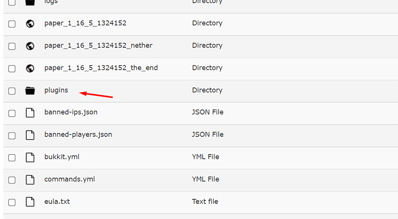
Task: Click the JSON File label for banned-ips.json
Action: click(x=208, y=112)
